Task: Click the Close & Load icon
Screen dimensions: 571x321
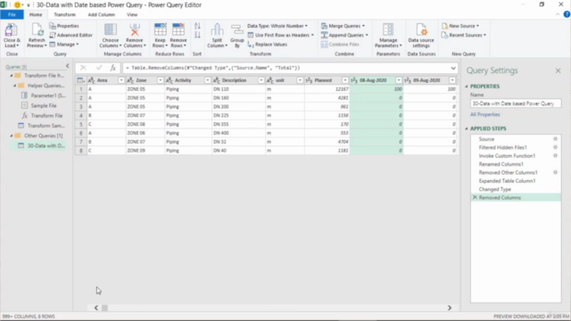Action: pyautogui.click(x=12, y=30)
